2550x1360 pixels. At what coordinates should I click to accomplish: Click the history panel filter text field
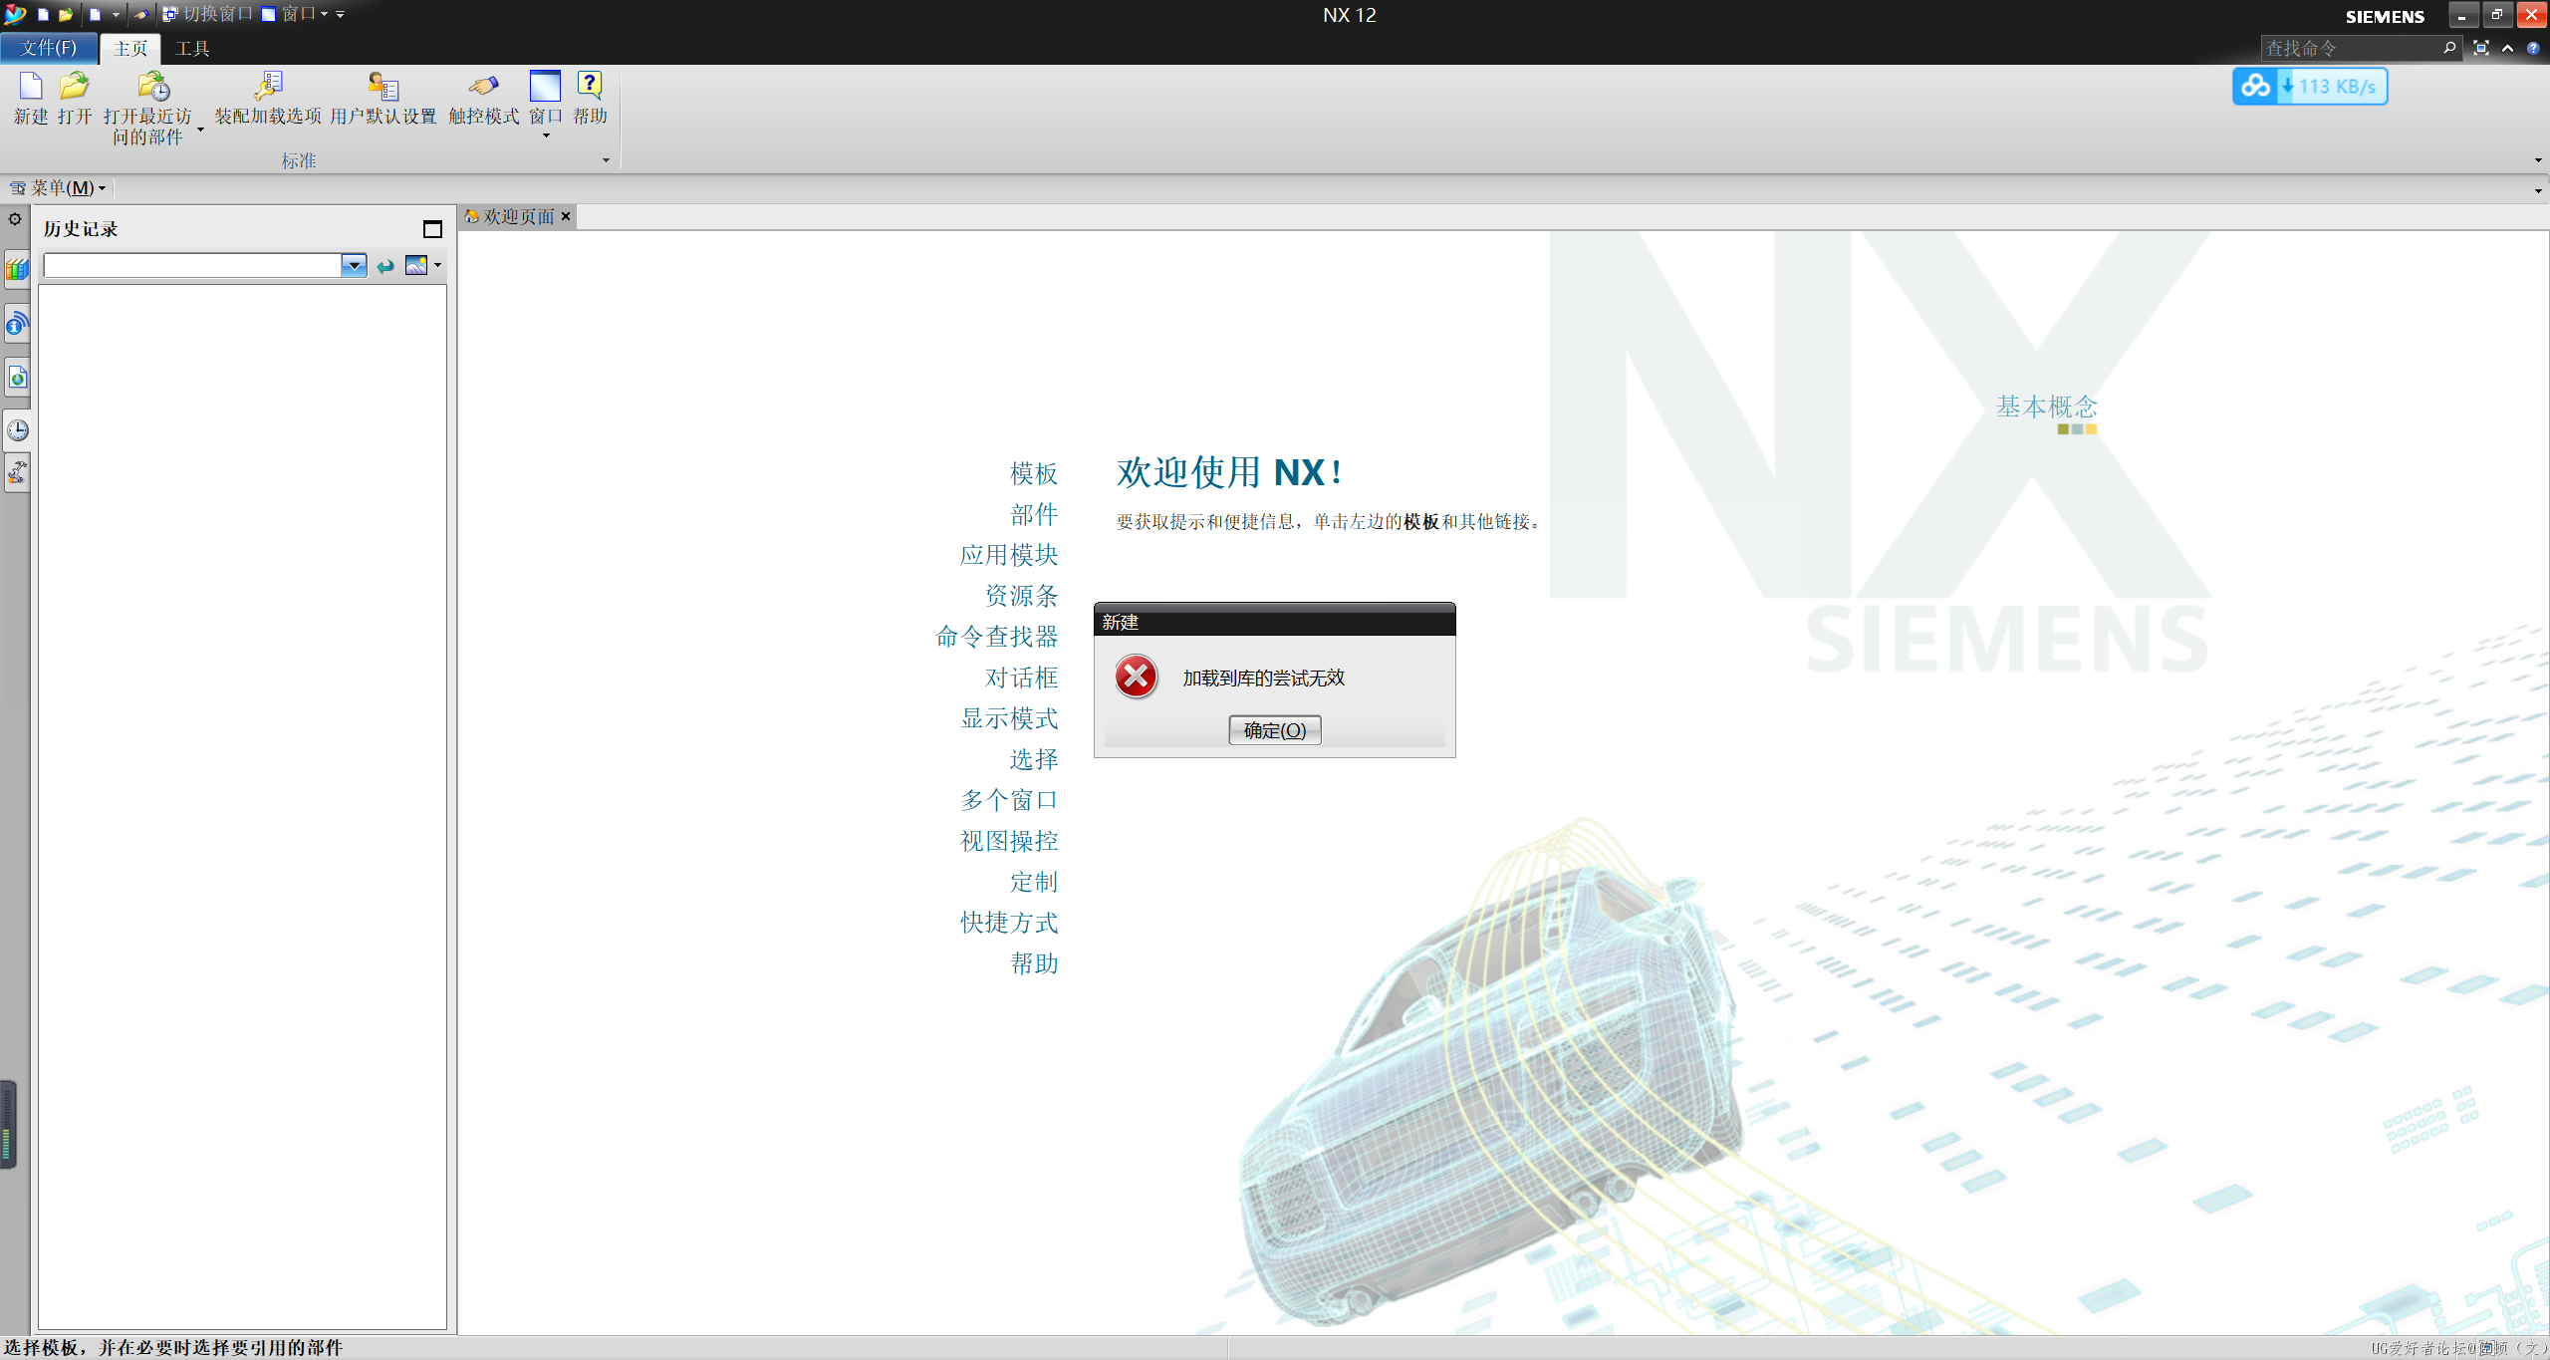(x=192, y=266)
